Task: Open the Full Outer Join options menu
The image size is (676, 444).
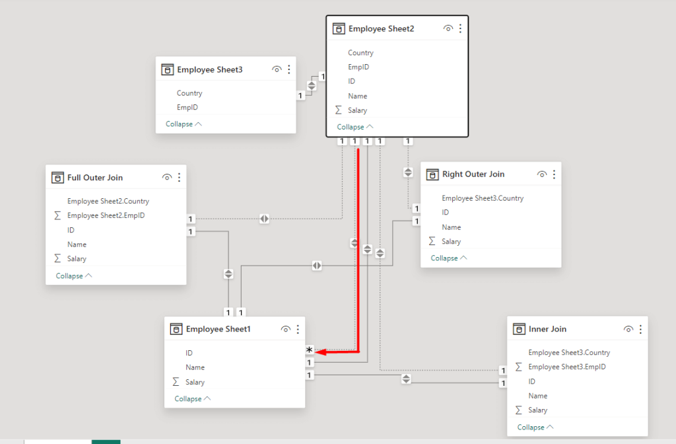Action: point(180,177)
